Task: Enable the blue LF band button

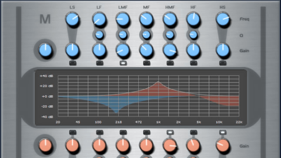Action: pos(99,63)
